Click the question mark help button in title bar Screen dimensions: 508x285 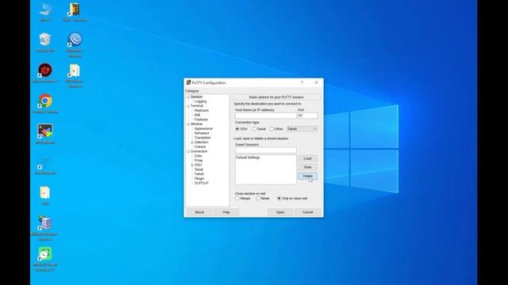[x=302, y=82]
